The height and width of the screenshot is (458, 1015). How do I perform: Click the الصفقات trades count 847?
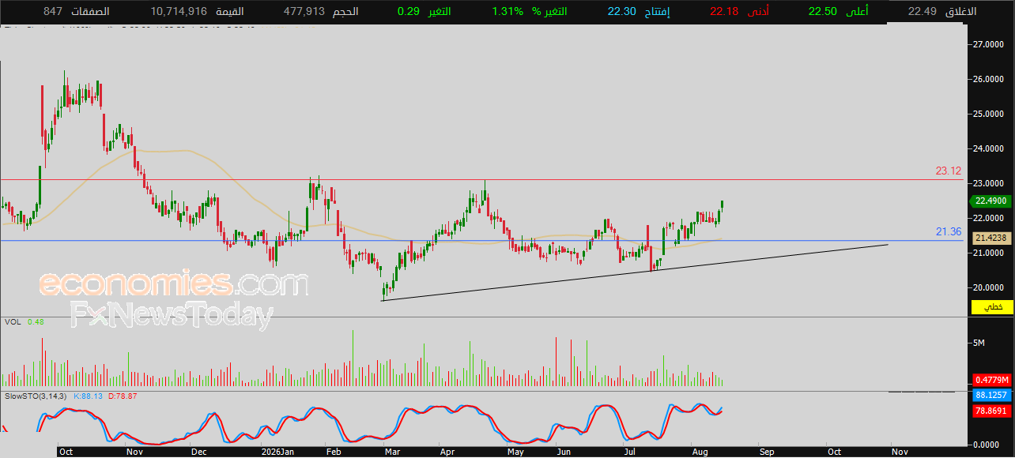coord(53,12)
